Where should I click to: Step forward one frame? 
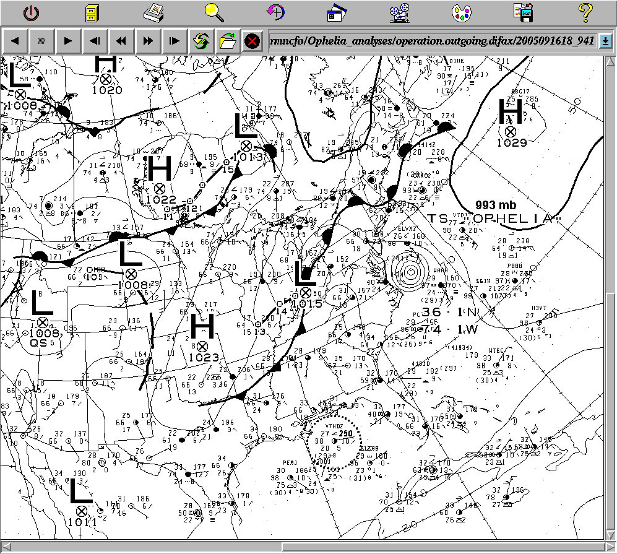pos(175,41)
